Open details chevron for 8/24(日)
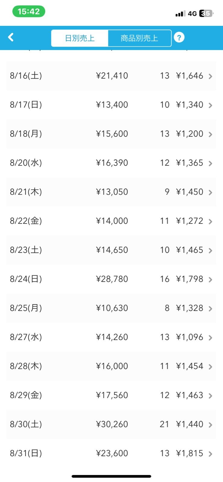This screenshot has width=223, height=482. [x=210, y=280]
